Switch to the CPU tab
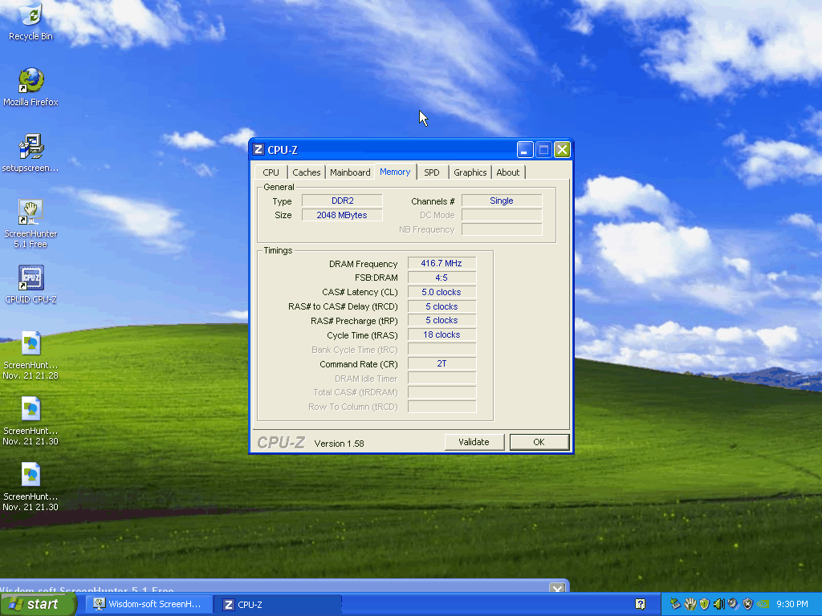Viewport: 822px width, 616px height. [271, 172]
